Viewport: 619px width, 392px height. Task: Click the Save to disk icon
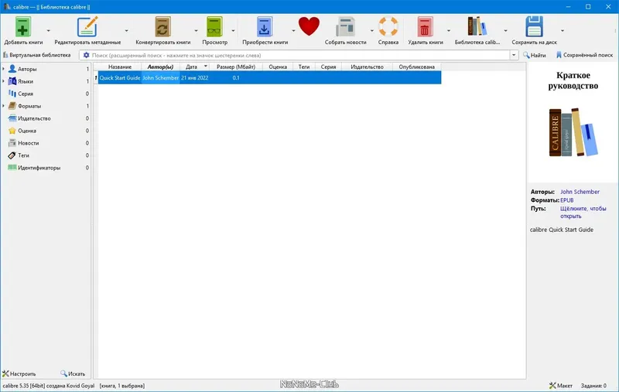click(534, 26)
